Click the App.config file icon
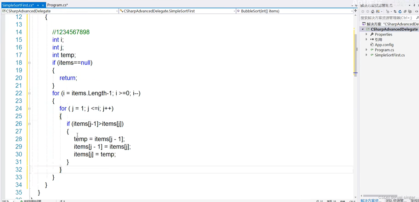Screen dimensions: 419x202 pos(372,45)
